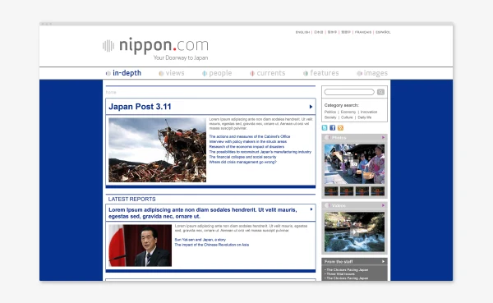This screenshot has width=493, height=303.
Task: Open the large Photos street image
Action: click(354, 164)
